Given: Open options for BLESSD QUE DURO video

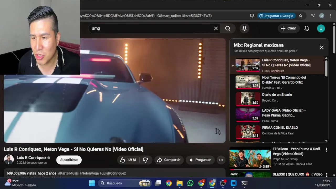Looking at the screenshot, I should [x=326, y=175].
